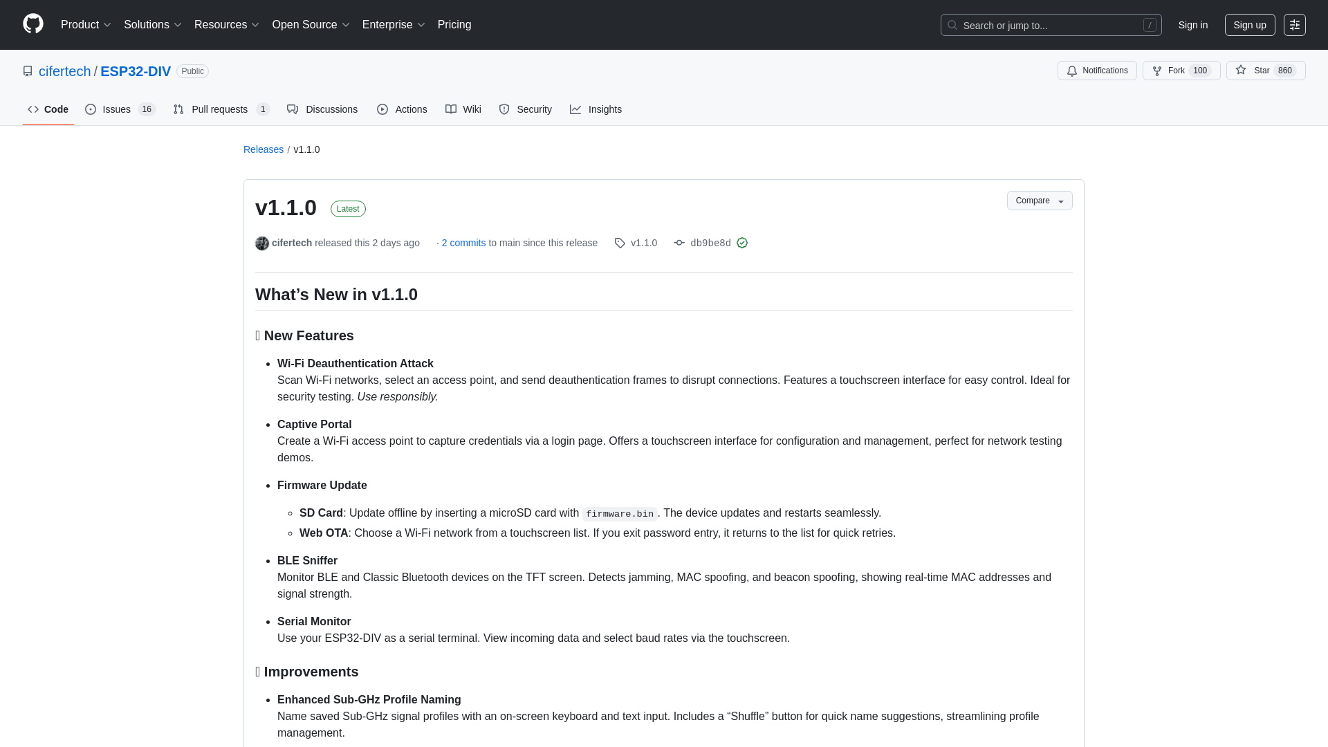Click the What's New in v1.1.0 heading

coord(336,295)
